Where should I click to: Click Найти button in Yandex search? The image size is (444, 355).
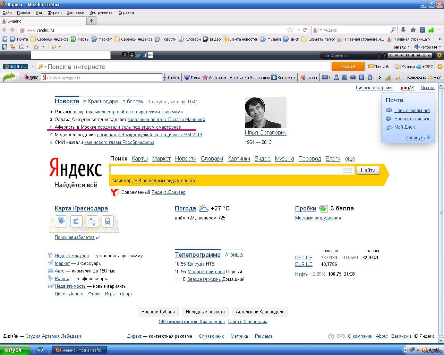pos(368,170)
